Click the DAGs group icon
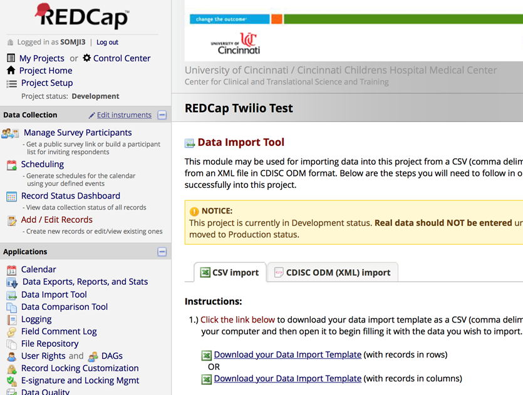523x395 pixels. click(93, 357)
